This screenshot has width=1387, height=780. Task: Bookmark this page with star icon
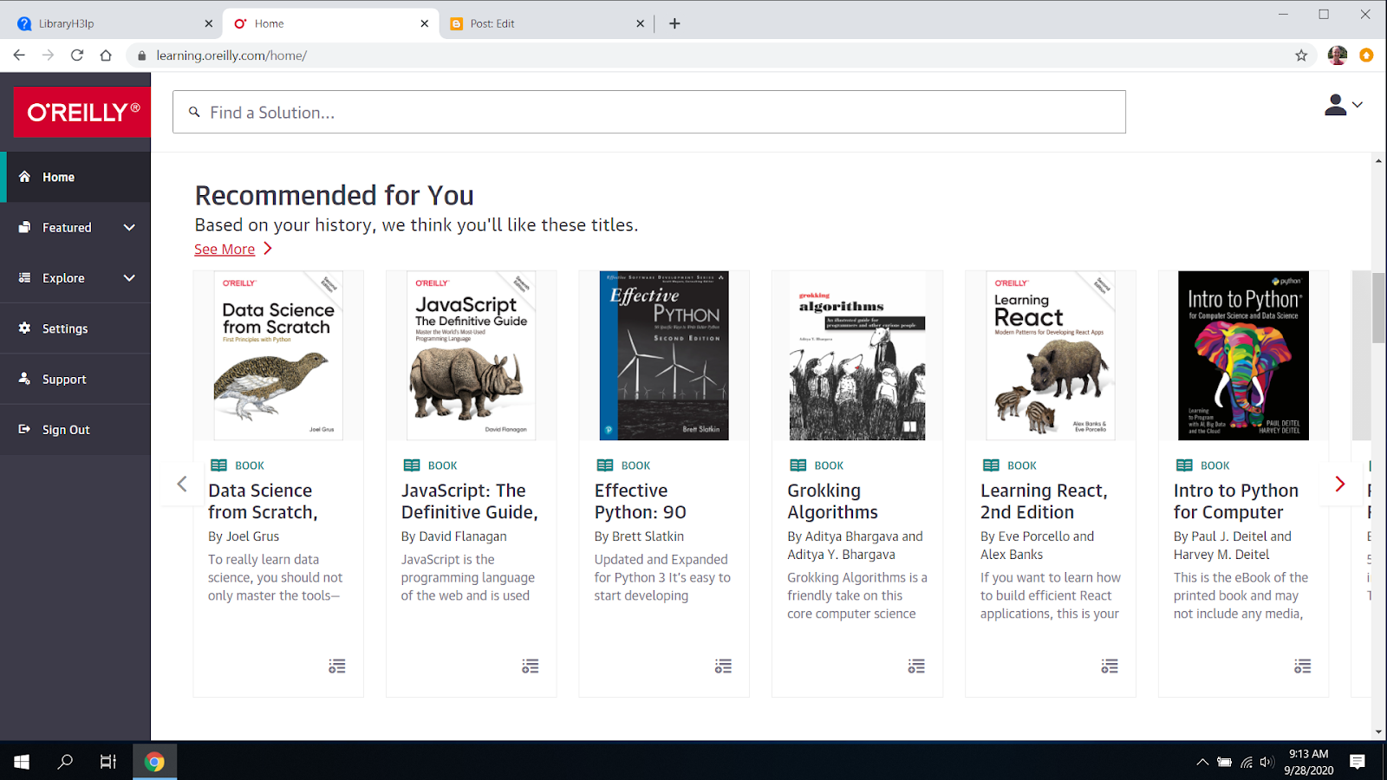[1301, 55]
